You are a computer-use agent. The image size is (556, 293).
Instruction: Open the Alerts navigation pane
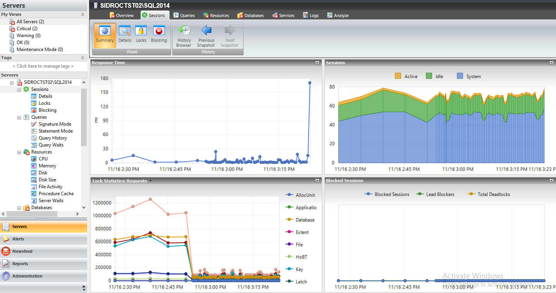coord(18,239)
